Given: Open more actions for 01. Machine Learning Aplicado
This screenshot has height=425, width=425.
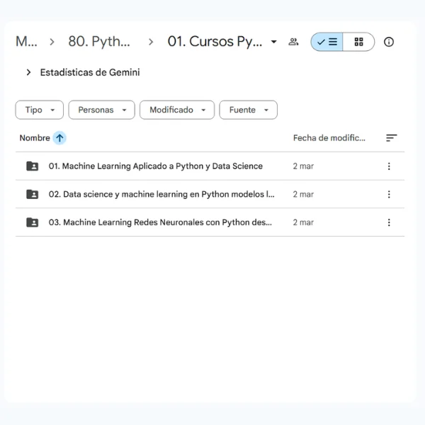Looking at the screenshot, I should coord(389,166).
